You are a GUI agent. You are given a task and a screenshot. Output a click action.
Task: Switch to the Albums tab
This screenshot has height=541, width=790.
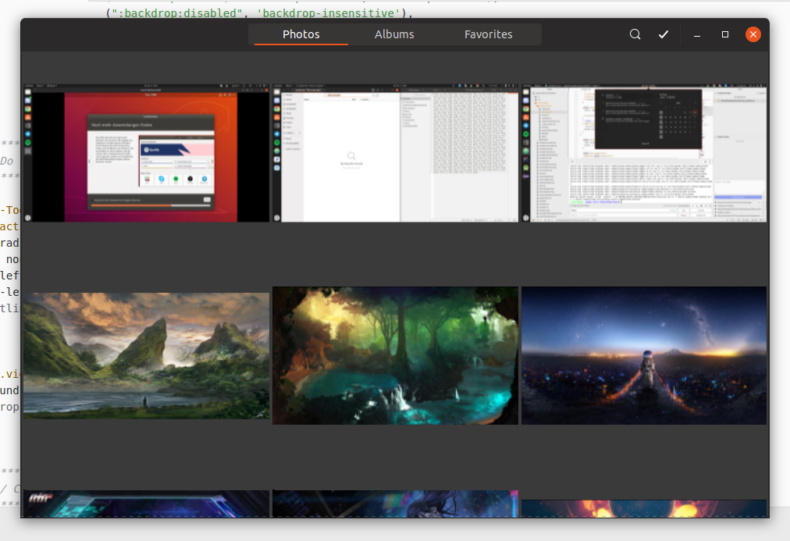[394, 34]
